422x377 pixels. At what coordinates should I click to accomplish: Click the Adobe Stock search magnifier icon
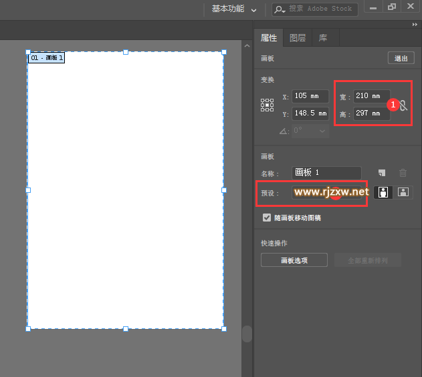(x=279, y=10)
